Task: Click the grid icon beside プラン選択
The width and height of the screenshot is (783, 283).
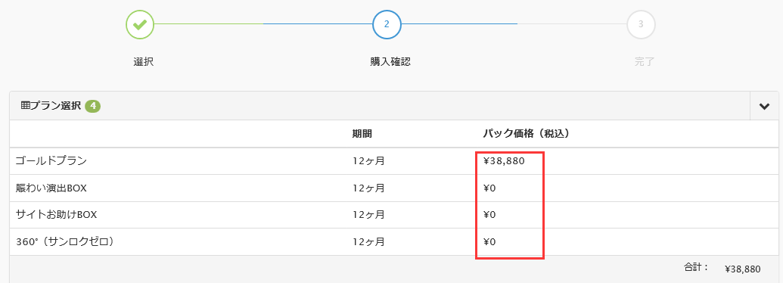Action: (x=25, y=106)
